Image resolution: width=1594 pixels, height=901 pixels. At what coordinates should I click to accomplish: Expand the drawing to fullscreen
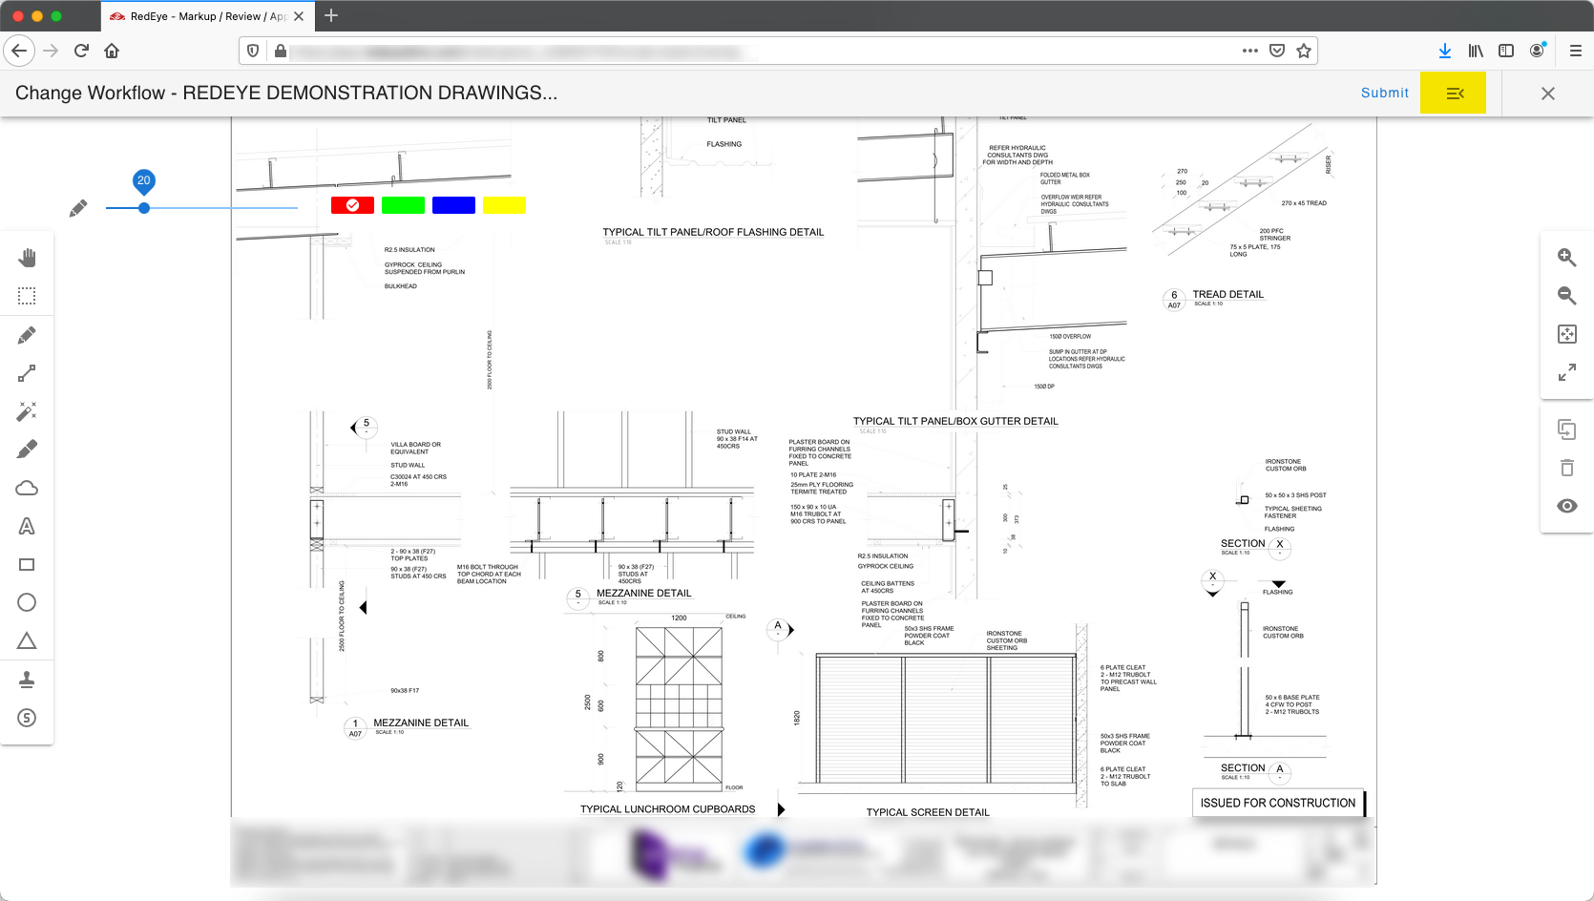point(1566,372)
